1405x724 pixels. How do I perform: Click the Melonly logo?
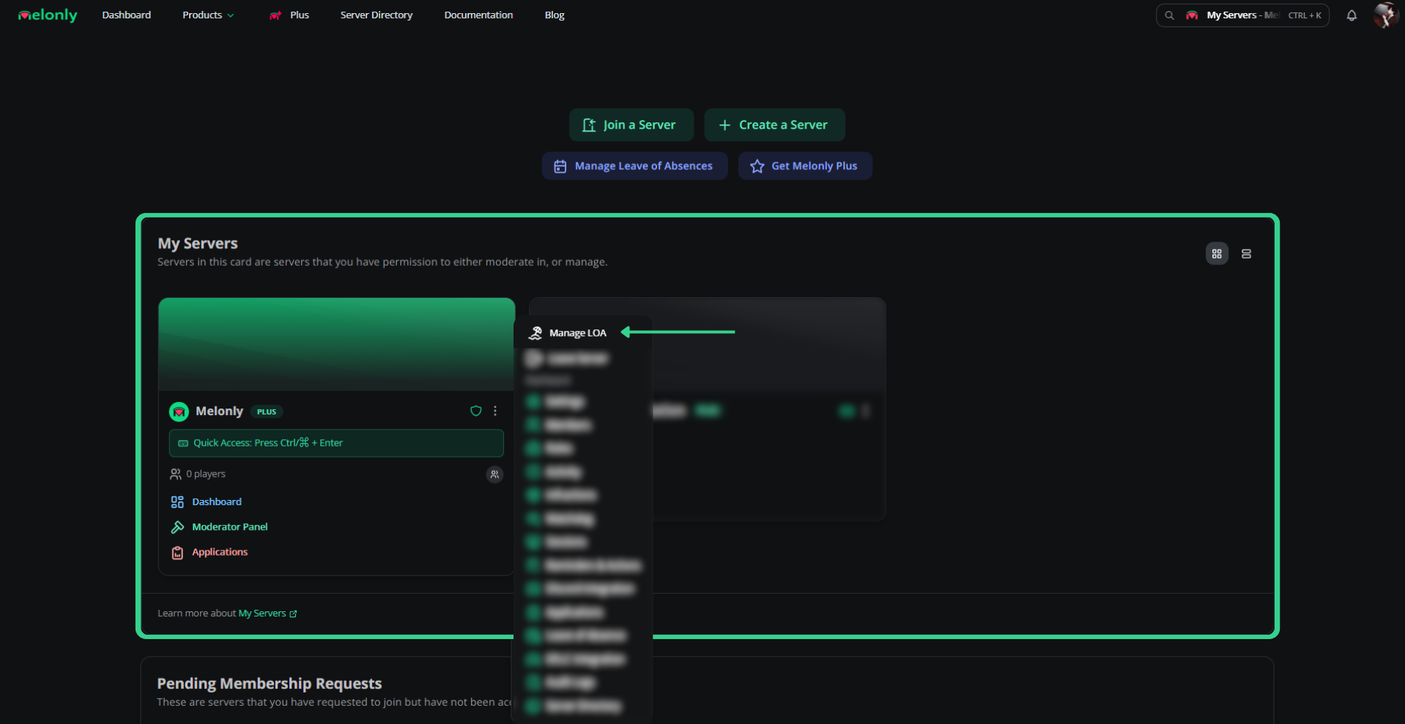click(48, 15)
